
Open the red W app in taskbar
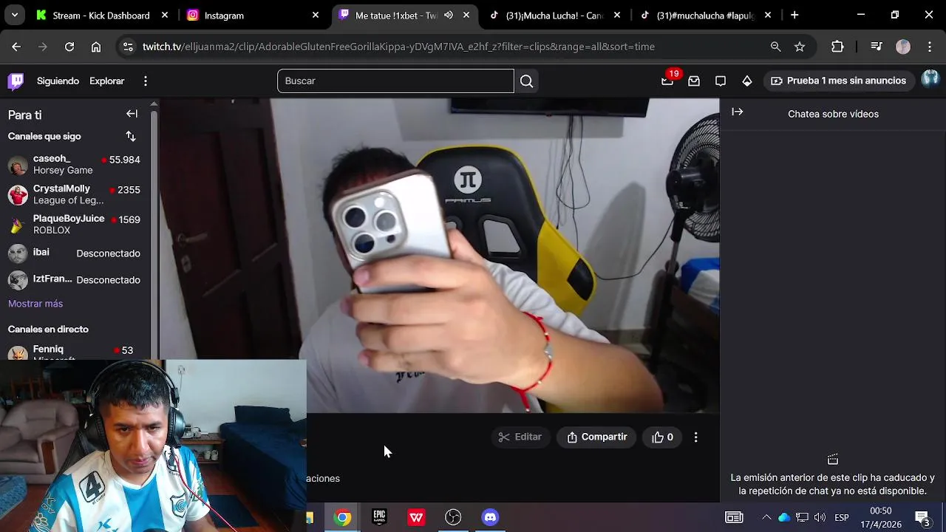[x=416, y=517]
